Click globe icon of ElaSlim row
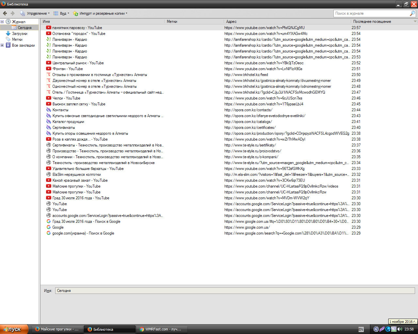418x334 pixels. click(x=49, y=175)
